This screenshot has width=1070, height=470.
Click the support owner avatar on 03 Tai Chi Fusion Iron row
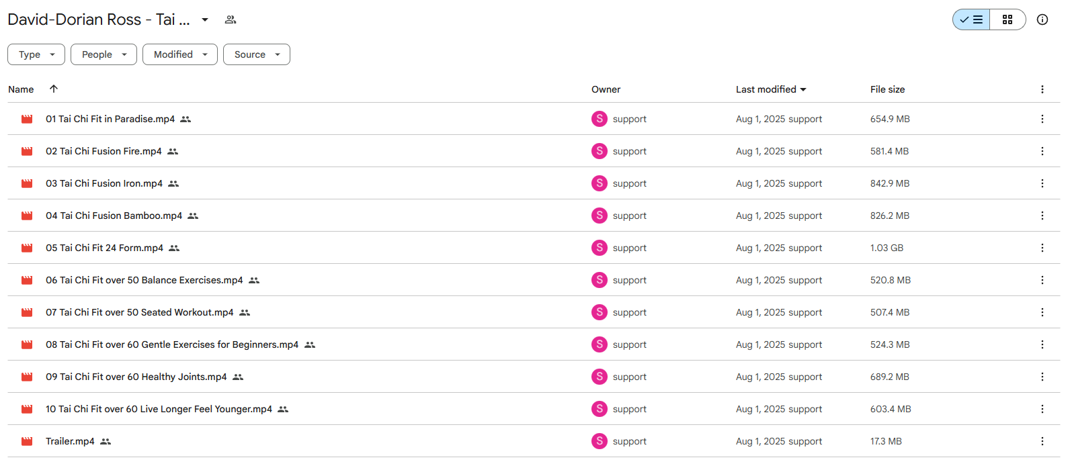pyautogui.click(x=600, y=183)
